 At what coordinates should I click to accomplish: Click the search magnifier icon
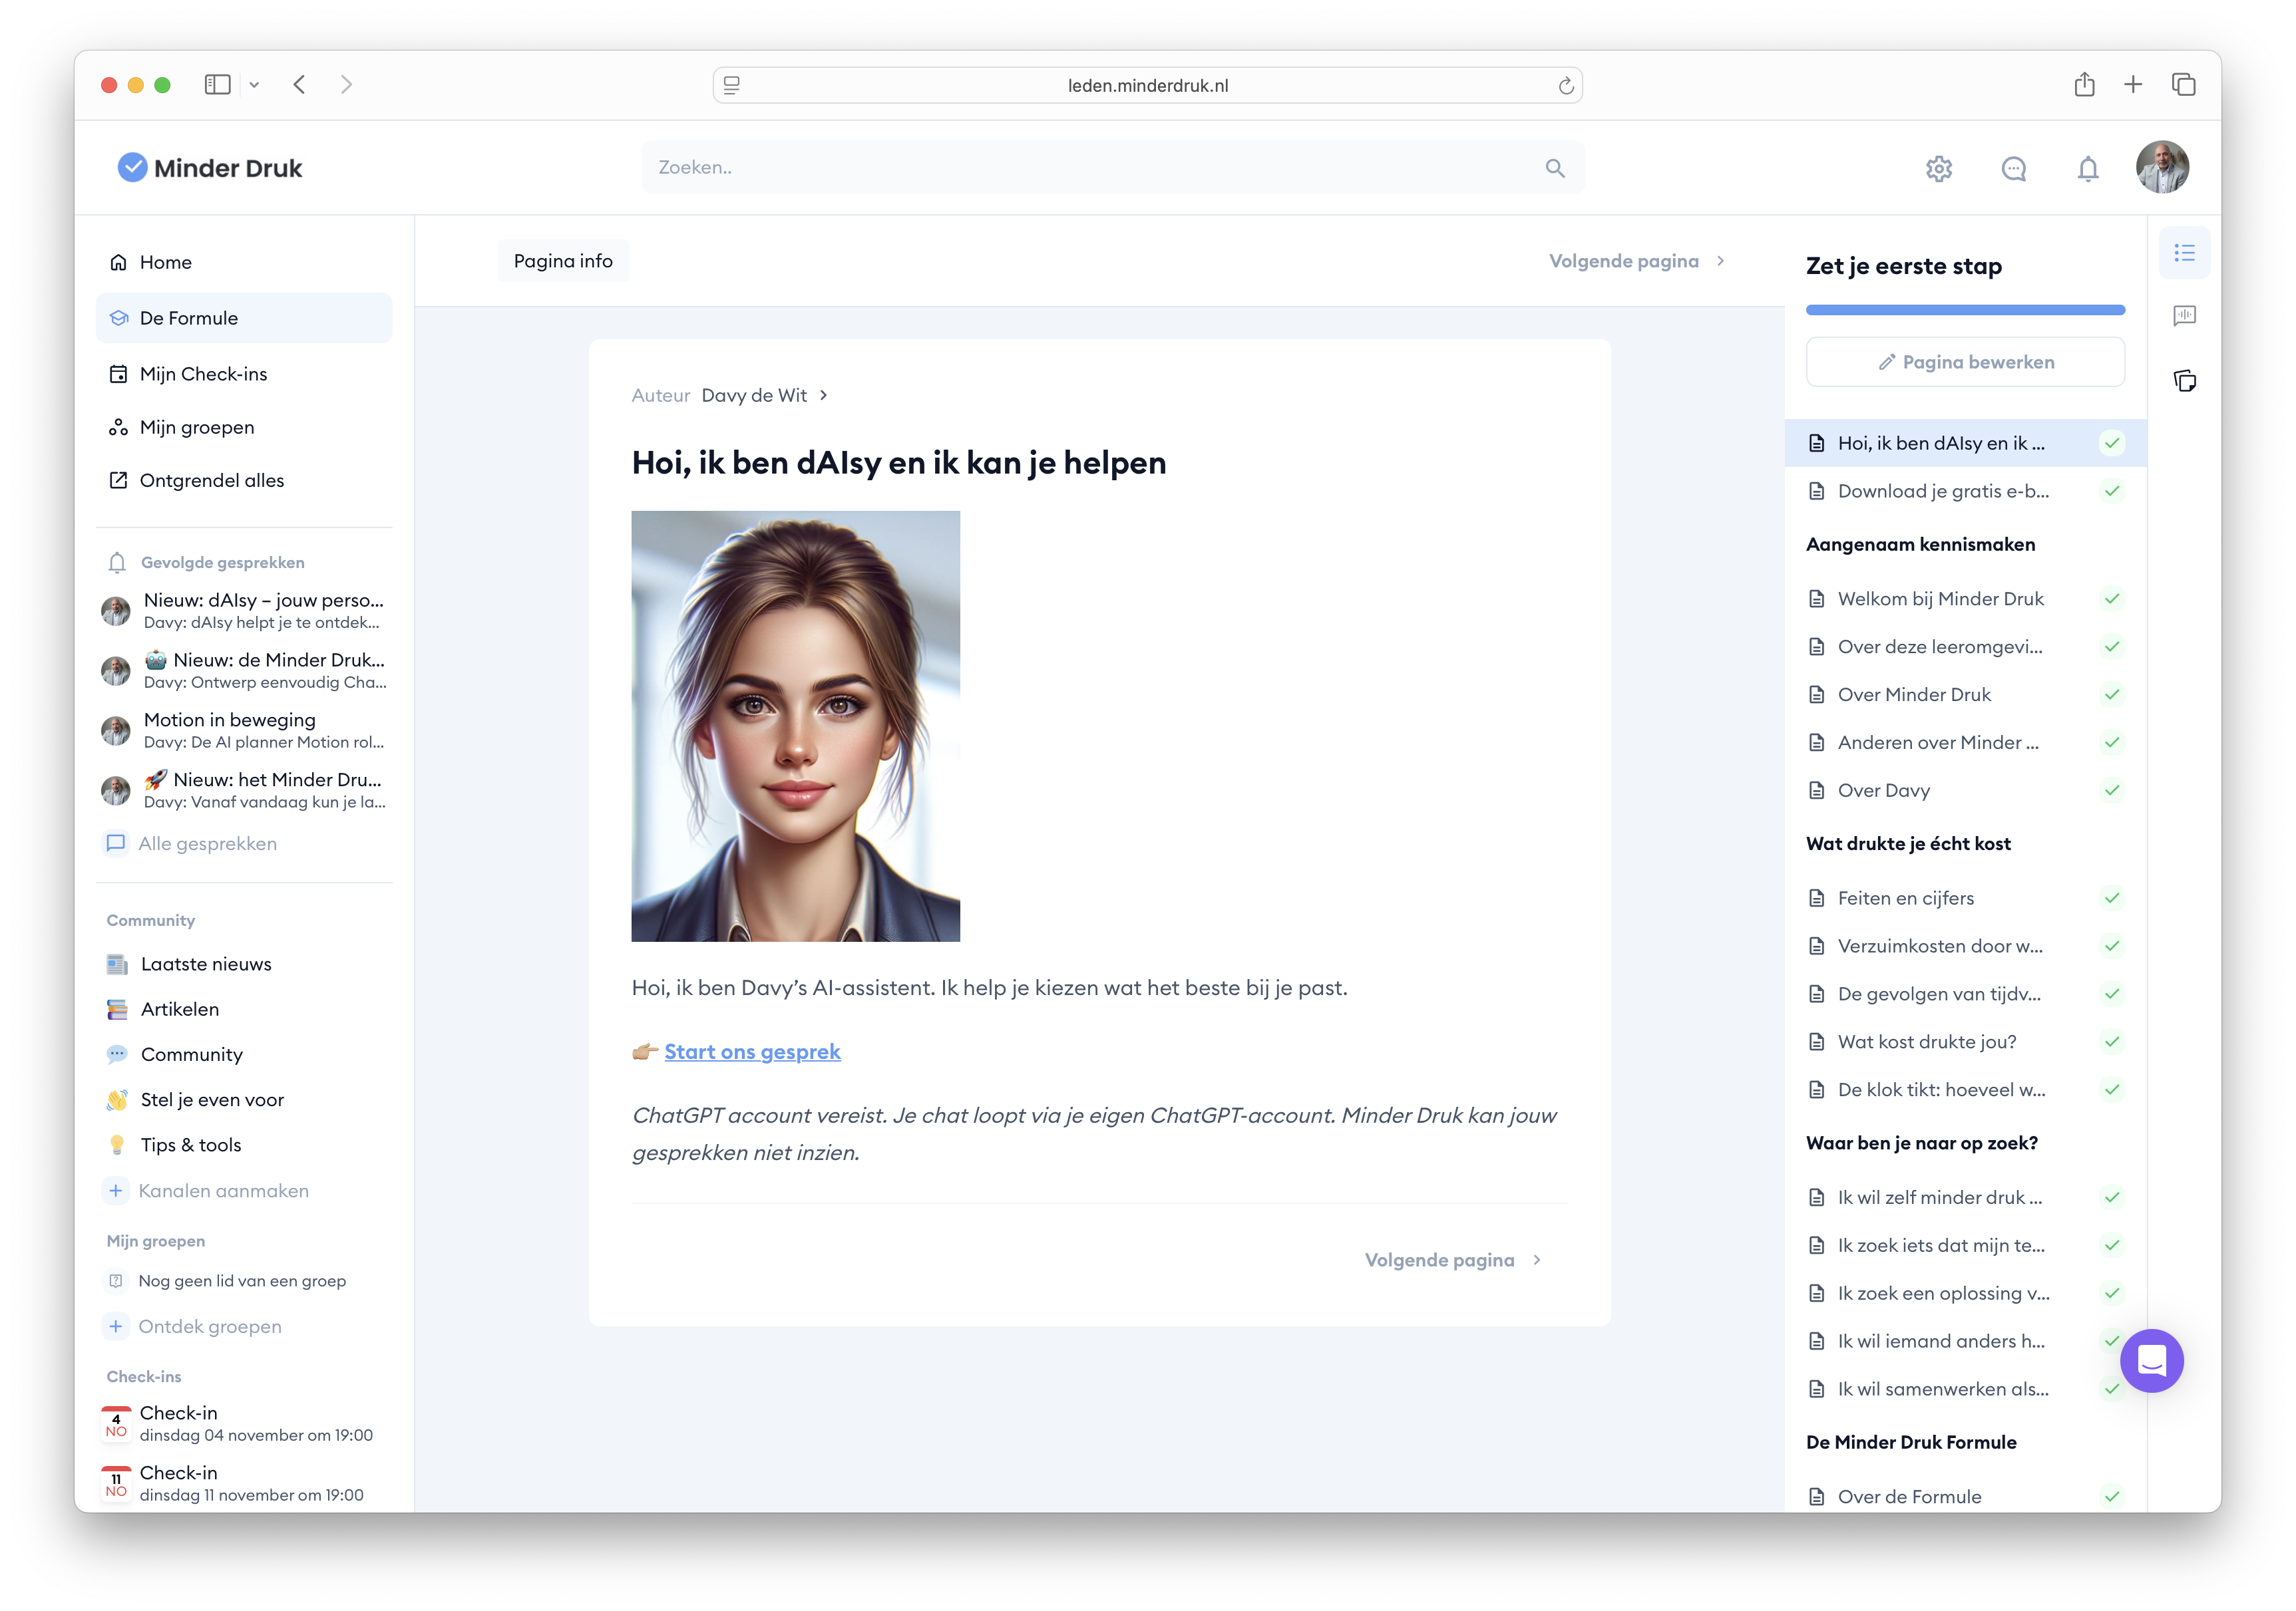coord(1554,168)
